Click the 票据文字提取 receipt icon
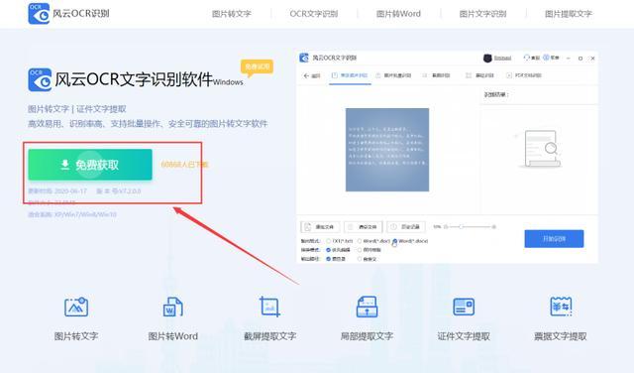The image size is (634, 373). click(x=561, y=307)
